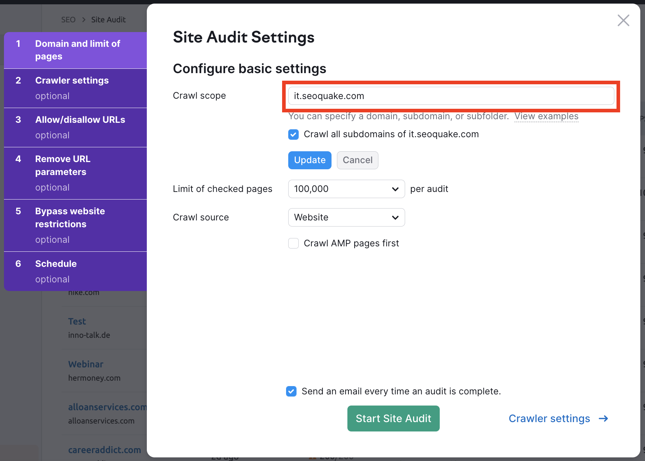
Task: Click the Update button
Action: point(310,160)
